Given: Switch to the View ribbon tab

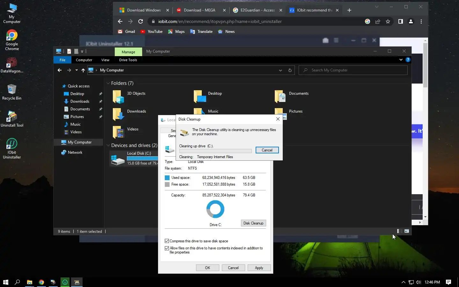Looking at the screenshot, I should [105, 60].
